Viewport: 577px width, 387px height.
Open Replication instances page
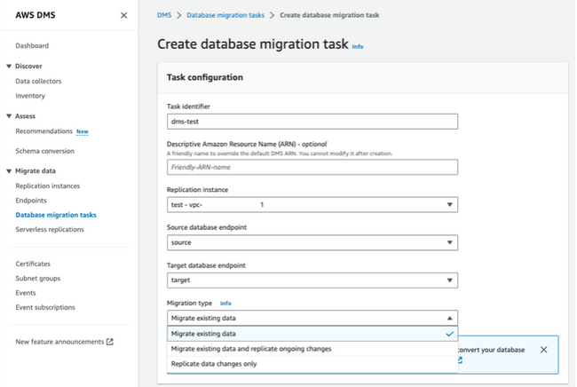coord(47,186)
